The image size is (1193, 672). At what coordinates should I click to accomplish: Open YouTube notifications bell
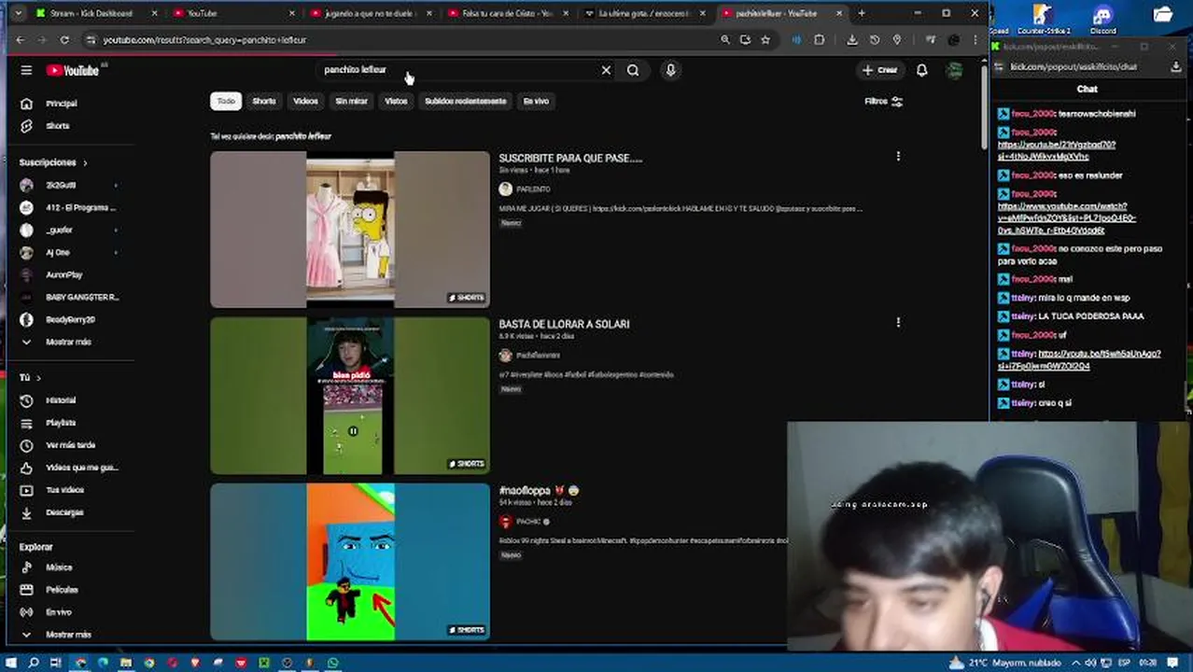921,70
